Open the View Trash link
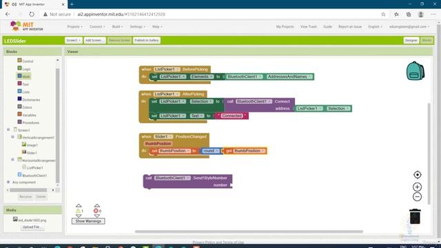The height and width of the screenshot is (248, 441). tap(309, 26)
